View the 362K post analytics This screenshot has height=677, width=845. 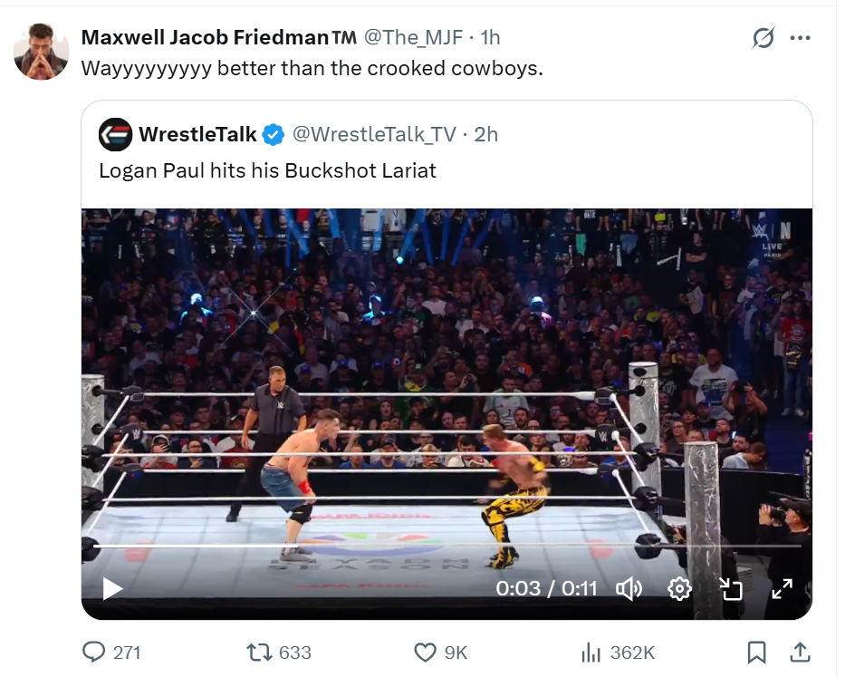[591, 653]
